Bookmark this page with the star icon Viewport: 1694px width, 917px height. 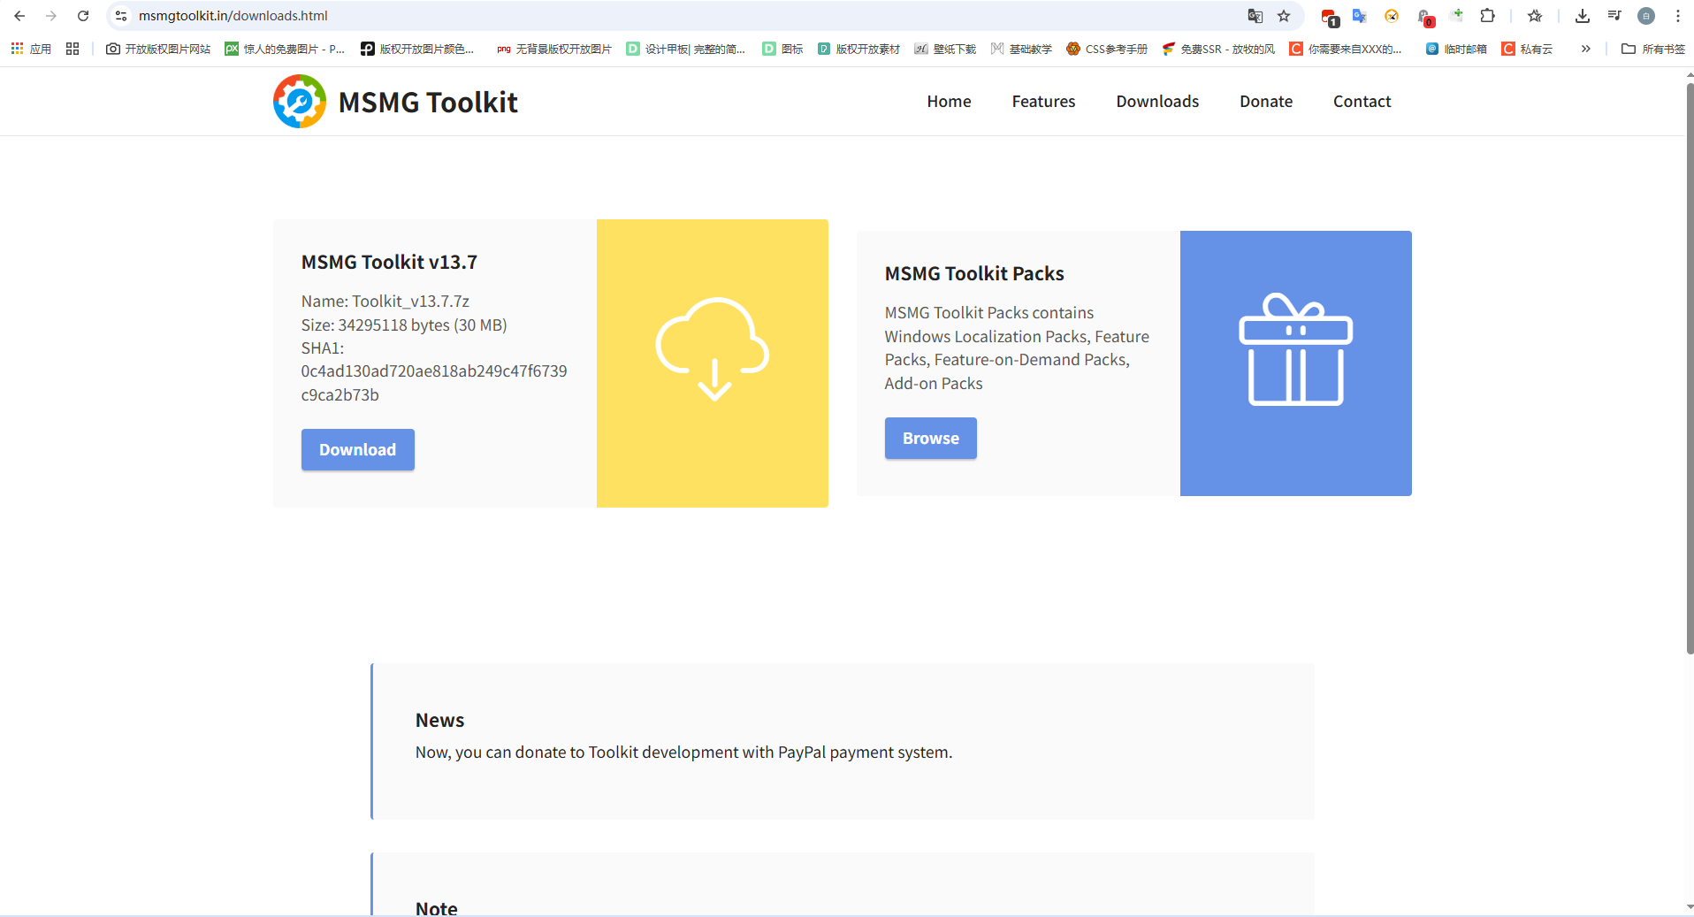[x=1284, y=16]
